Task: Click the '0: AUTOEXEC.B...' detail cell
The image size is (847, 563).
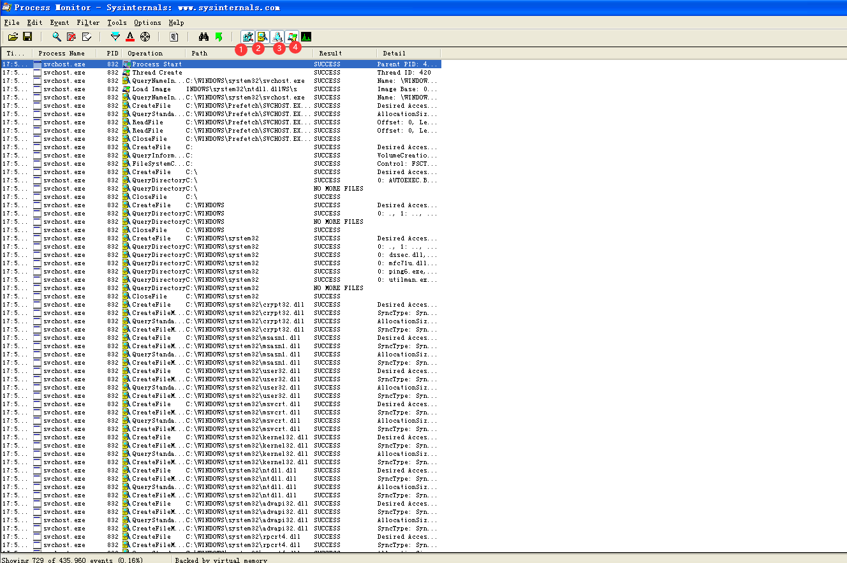Action: click(408, 180)
